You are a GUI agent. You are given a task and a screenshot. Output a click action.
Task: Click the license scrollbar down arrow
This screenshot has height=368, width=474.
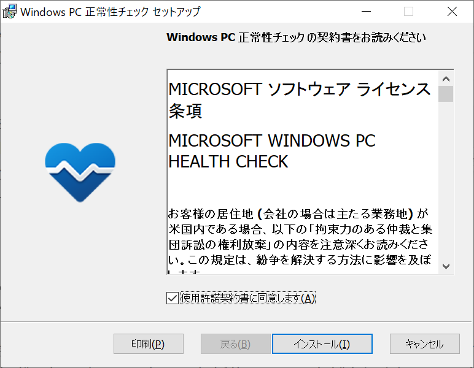(x=446, y=266)
